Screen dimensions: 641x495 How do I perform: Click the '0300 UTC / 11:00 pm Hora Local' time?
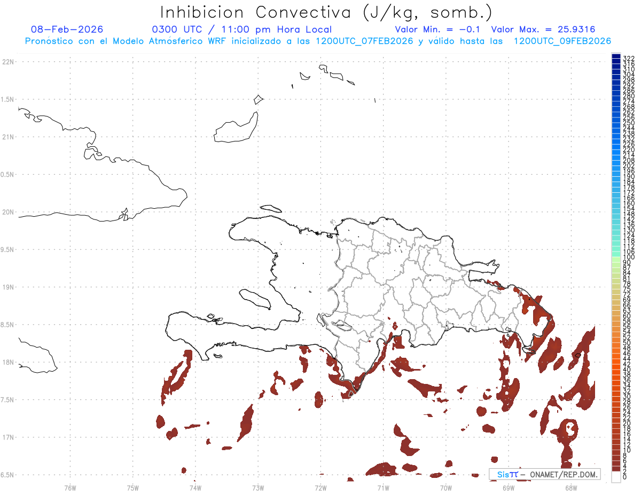click(x=241, y=29)
